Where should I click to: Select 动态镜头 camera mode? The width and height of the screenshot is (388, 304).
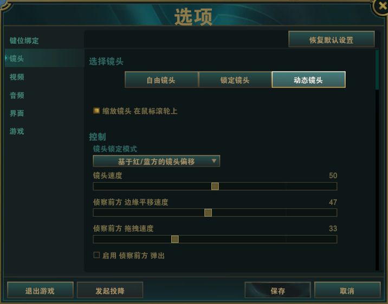tap(308, 80)
